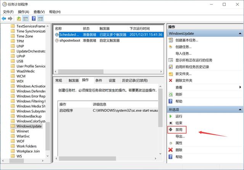Click the 禁用 action text

click(x=179, y=130)
